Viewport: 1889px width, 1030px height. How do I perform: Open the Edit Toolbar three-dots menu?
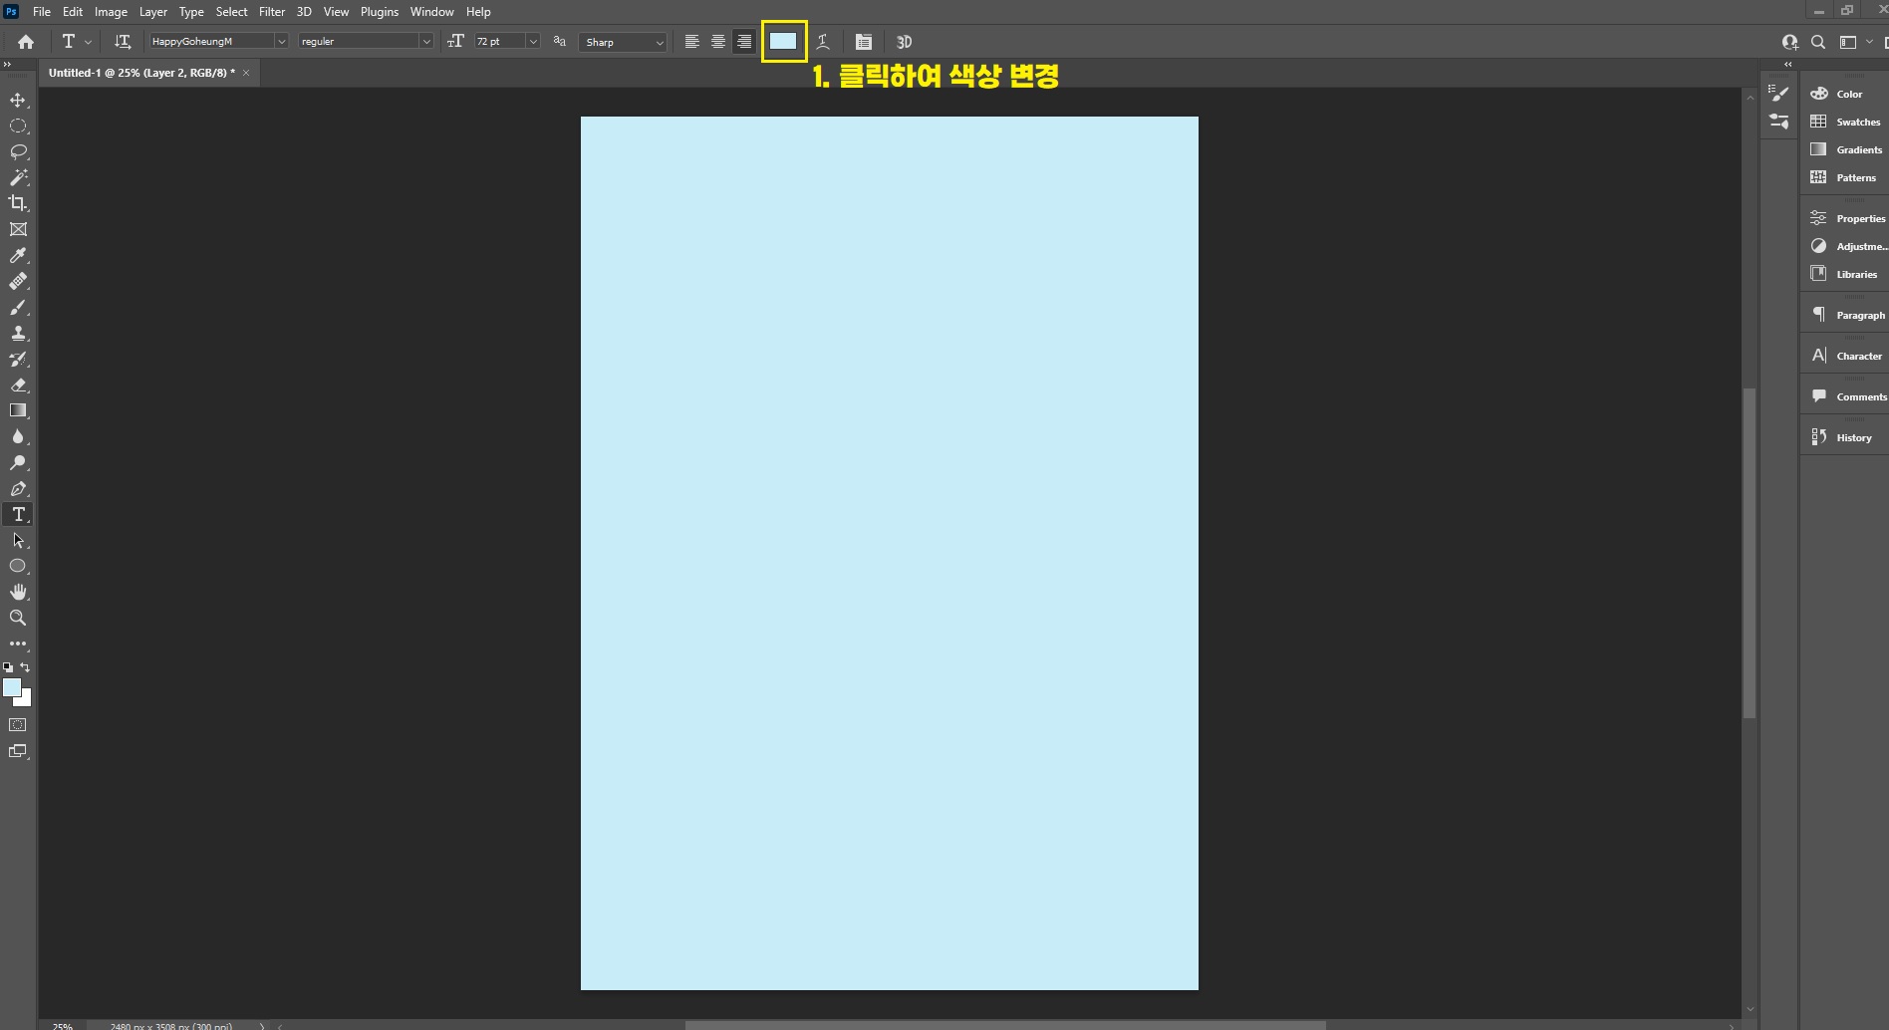coord(18,644)
